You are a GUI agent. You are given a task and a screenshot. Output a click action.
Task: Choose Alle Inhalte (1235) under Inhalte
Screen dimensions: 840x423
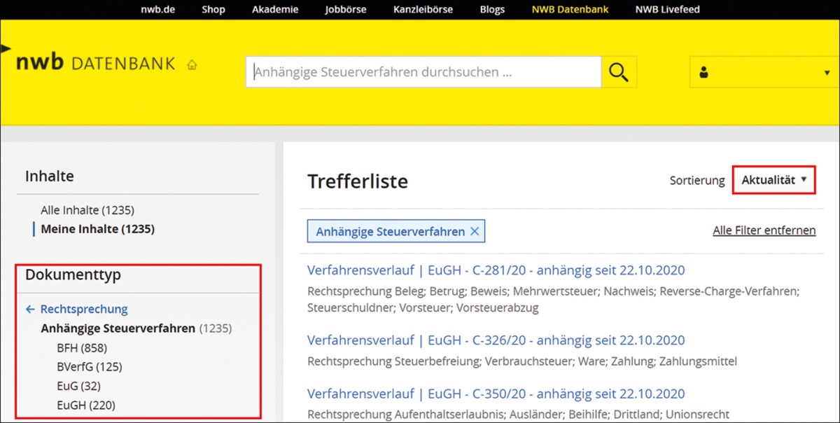[87, 210]
